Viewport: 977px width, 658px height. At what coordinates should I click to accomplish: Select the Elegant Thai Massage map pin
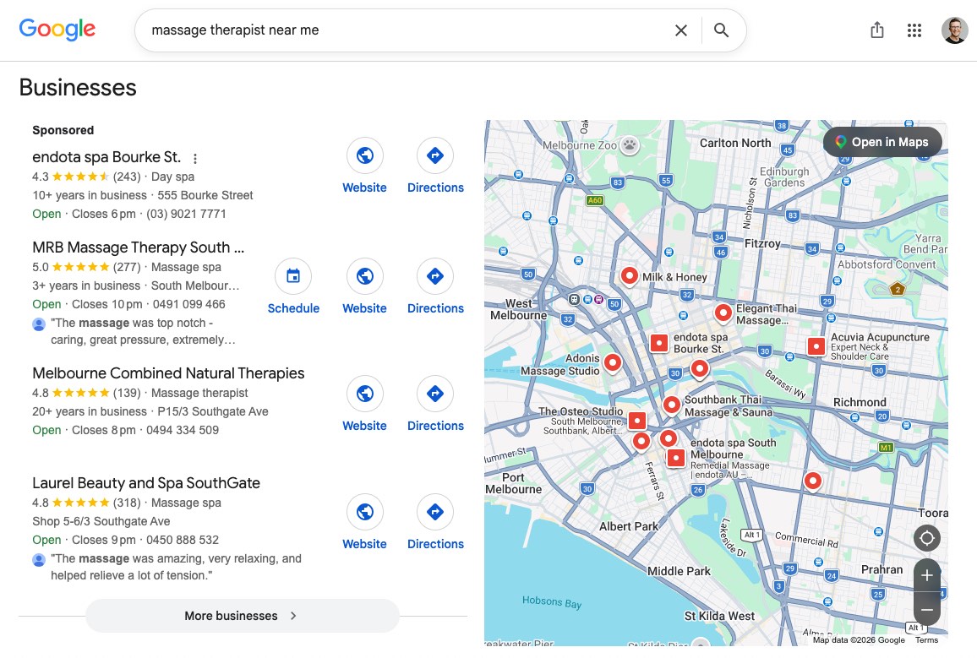tap(723, 312)
